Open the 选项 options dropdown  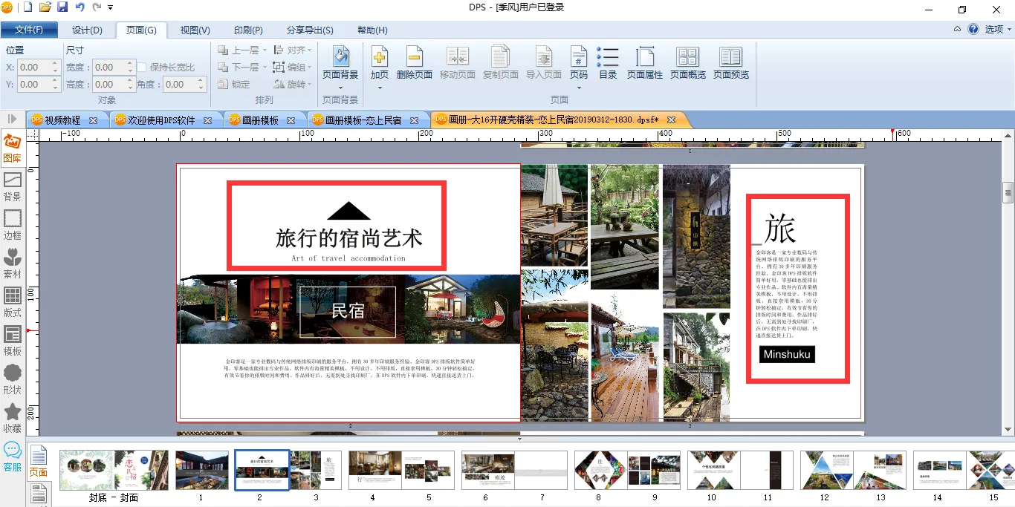[998, 30]
